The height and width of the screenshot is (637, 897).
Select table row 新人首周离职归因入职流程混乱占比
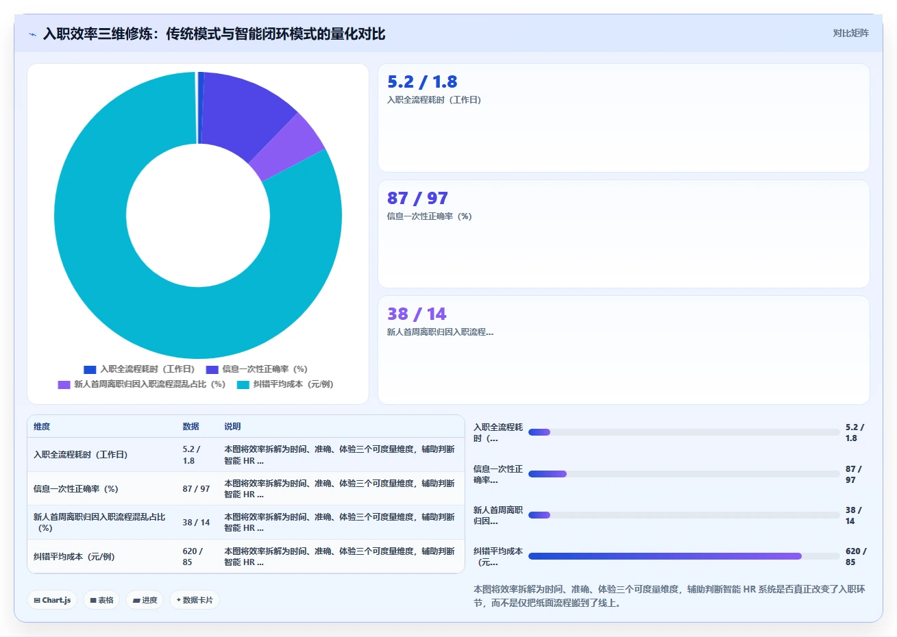(x=246, y=523)
